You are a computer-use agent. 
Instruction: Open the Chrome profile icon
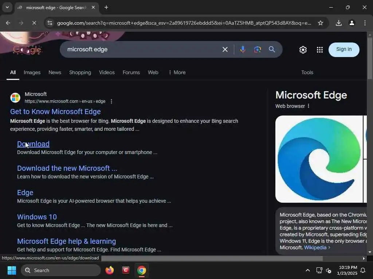352,23
